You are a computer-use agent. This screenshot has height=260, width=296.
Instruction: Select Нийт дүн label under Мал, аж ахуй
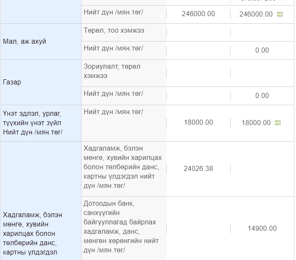coord(113,48)
